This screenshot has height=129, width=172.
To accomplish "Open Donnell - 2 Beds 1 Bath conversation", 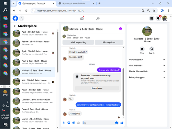I will [x=33, y=101].
